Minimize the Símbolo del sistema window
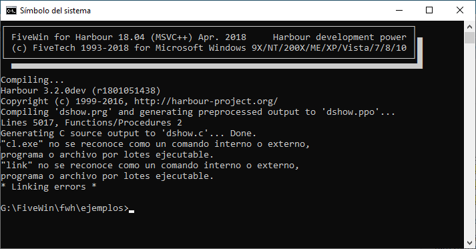The height and width of the screenshot is (249, 476). tap(399, 10)
